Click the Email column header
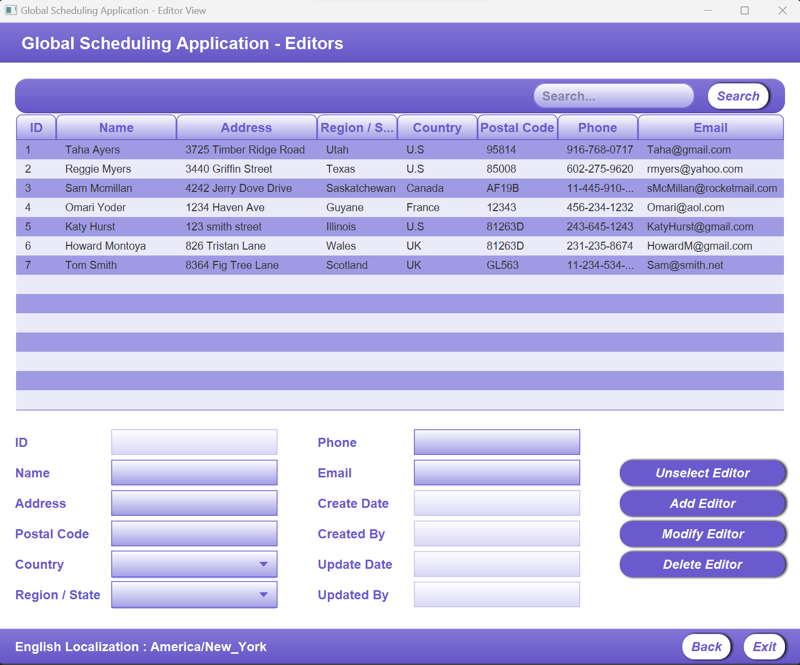The width and height of the screenshot is (800, 665). (710, 127)
